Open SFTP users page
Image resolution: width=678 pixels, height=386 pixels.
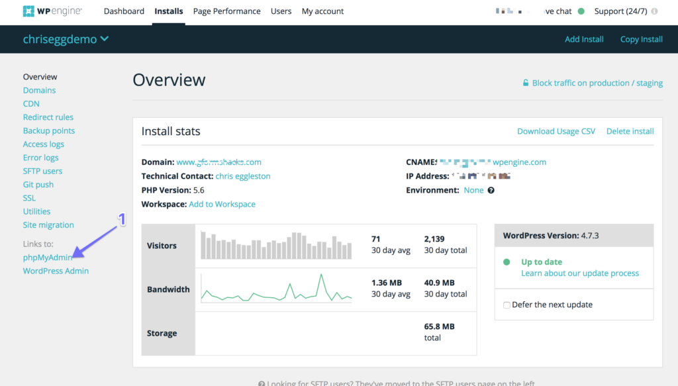tap(42, 171)
